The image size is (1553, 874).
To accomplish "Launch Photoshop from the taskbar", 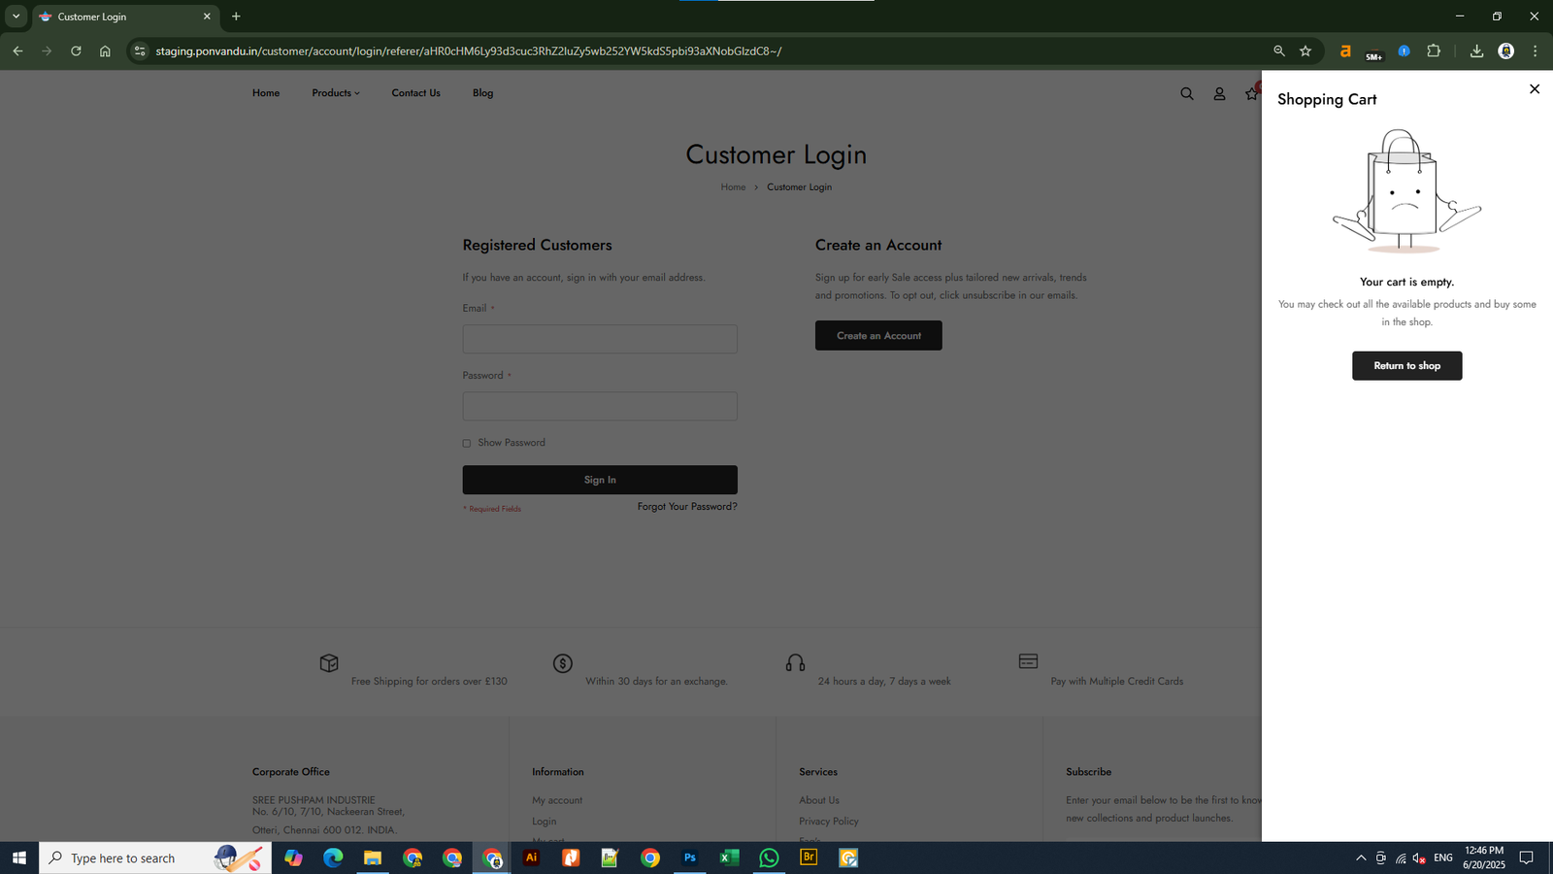I will 689,858.
